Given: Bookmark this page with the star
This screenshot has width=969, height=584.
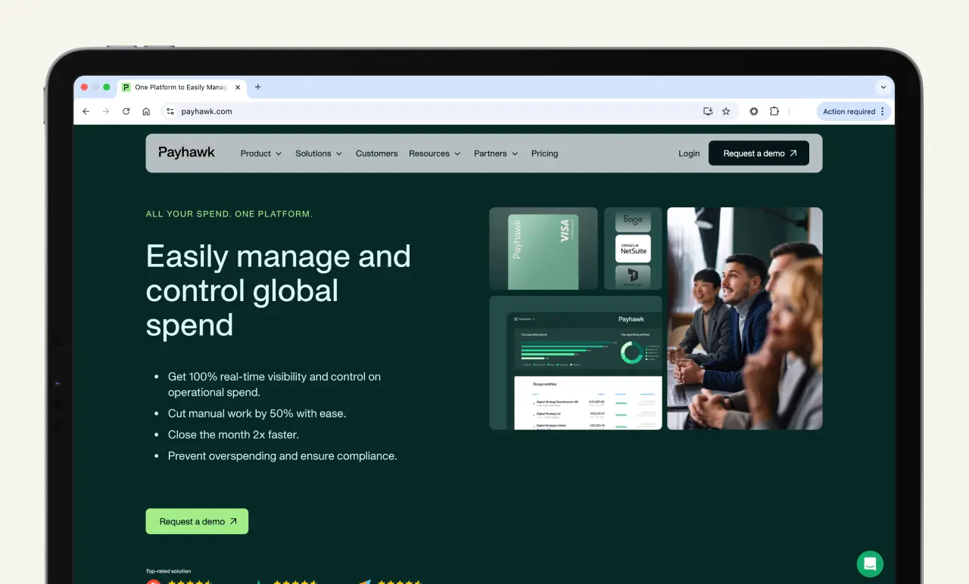Looking at the screenshot, I should pos(726,111).
